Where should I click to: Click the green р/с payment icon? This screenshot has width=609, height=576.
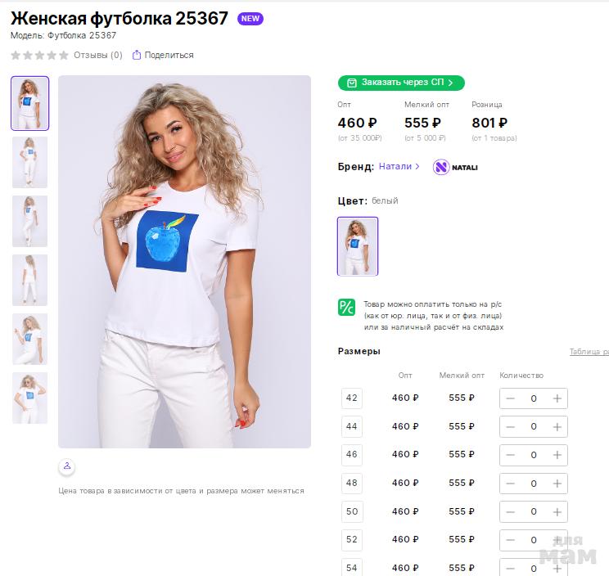pos(346,308)
